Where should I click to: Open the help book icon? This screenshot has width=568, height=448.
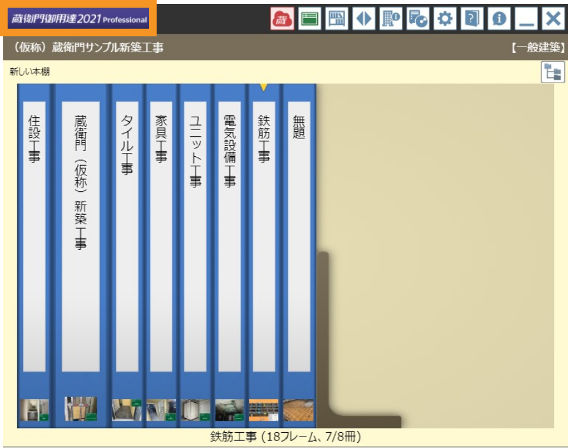pos(470,19)
